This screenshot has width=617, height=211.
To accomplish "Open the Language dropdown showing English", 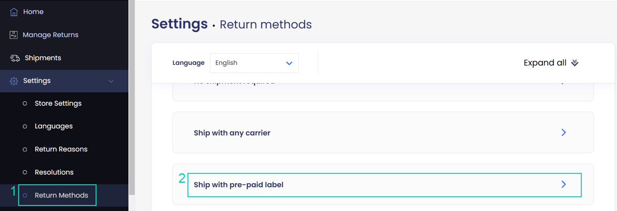I will coord(254,63).
